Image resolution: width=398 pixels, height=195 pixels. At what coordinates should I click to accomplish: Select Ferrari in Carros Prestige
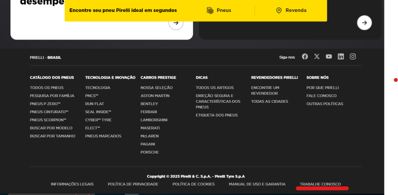[149, 112]
